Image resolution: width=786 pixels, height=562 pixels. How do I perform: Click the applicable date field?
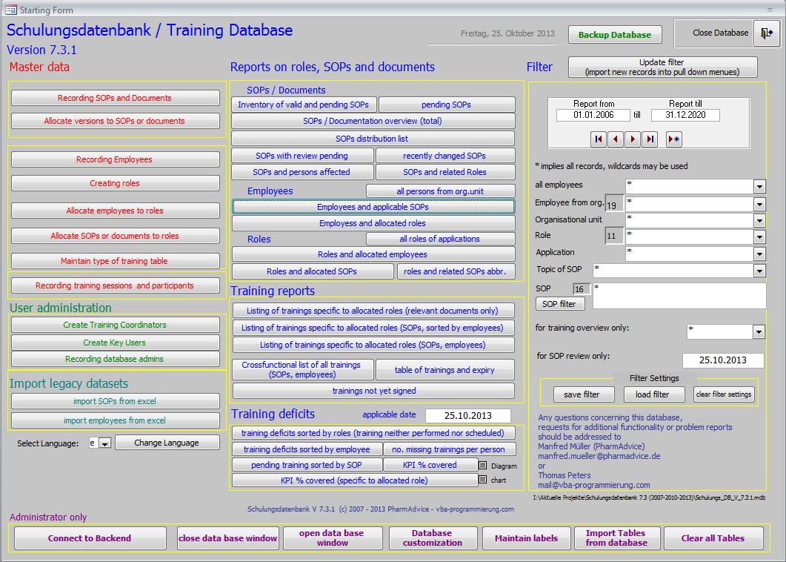pyautogui.click(x=467, y=415)
